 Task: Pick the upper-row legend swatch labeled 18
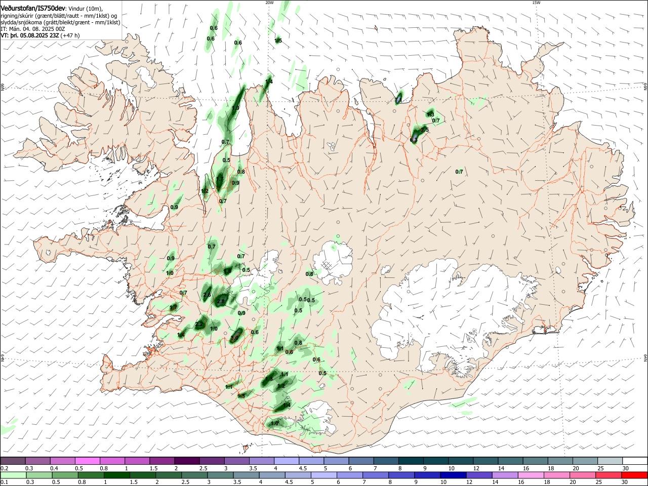pos(561,461)
